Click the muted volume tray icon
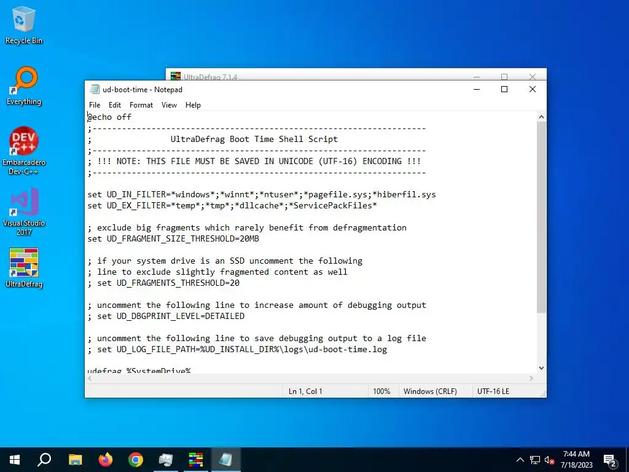This screenshot has width=629, height=472. click(x=549, y=460)
